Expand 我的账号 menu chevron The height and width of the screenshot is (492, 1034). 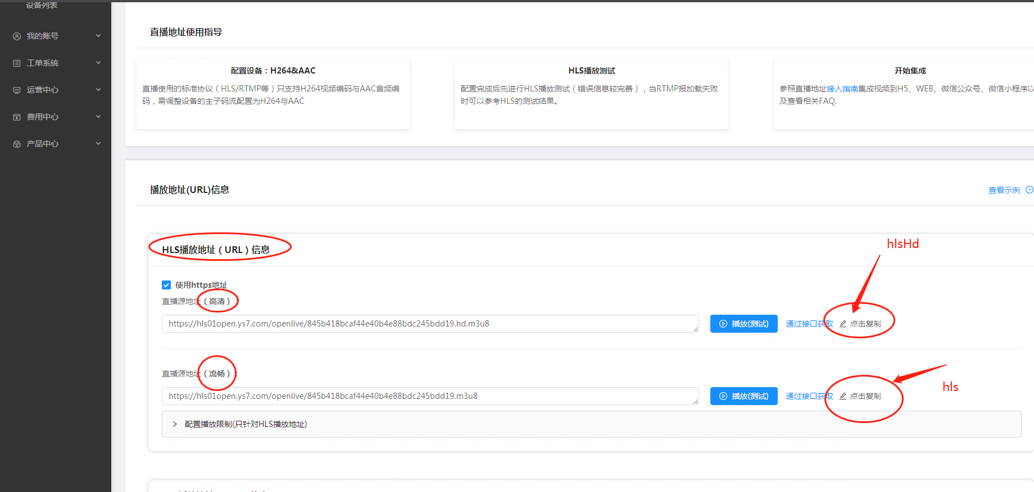click(x=98, y=36)
